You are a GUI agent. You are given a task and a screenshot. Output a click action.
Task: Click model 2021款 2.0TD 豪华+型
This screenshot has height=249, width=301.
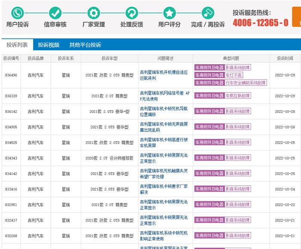click(x=109, y=111)
